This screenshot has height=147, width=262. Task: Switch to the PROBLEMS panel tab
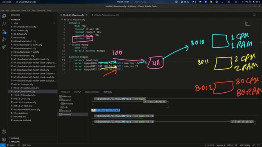coord(65,92)
